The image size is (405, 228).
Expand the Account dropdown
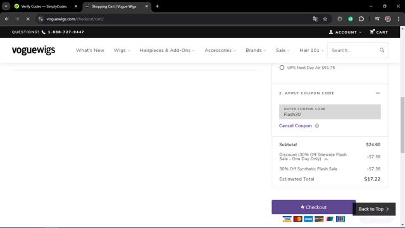click(346, 32)
